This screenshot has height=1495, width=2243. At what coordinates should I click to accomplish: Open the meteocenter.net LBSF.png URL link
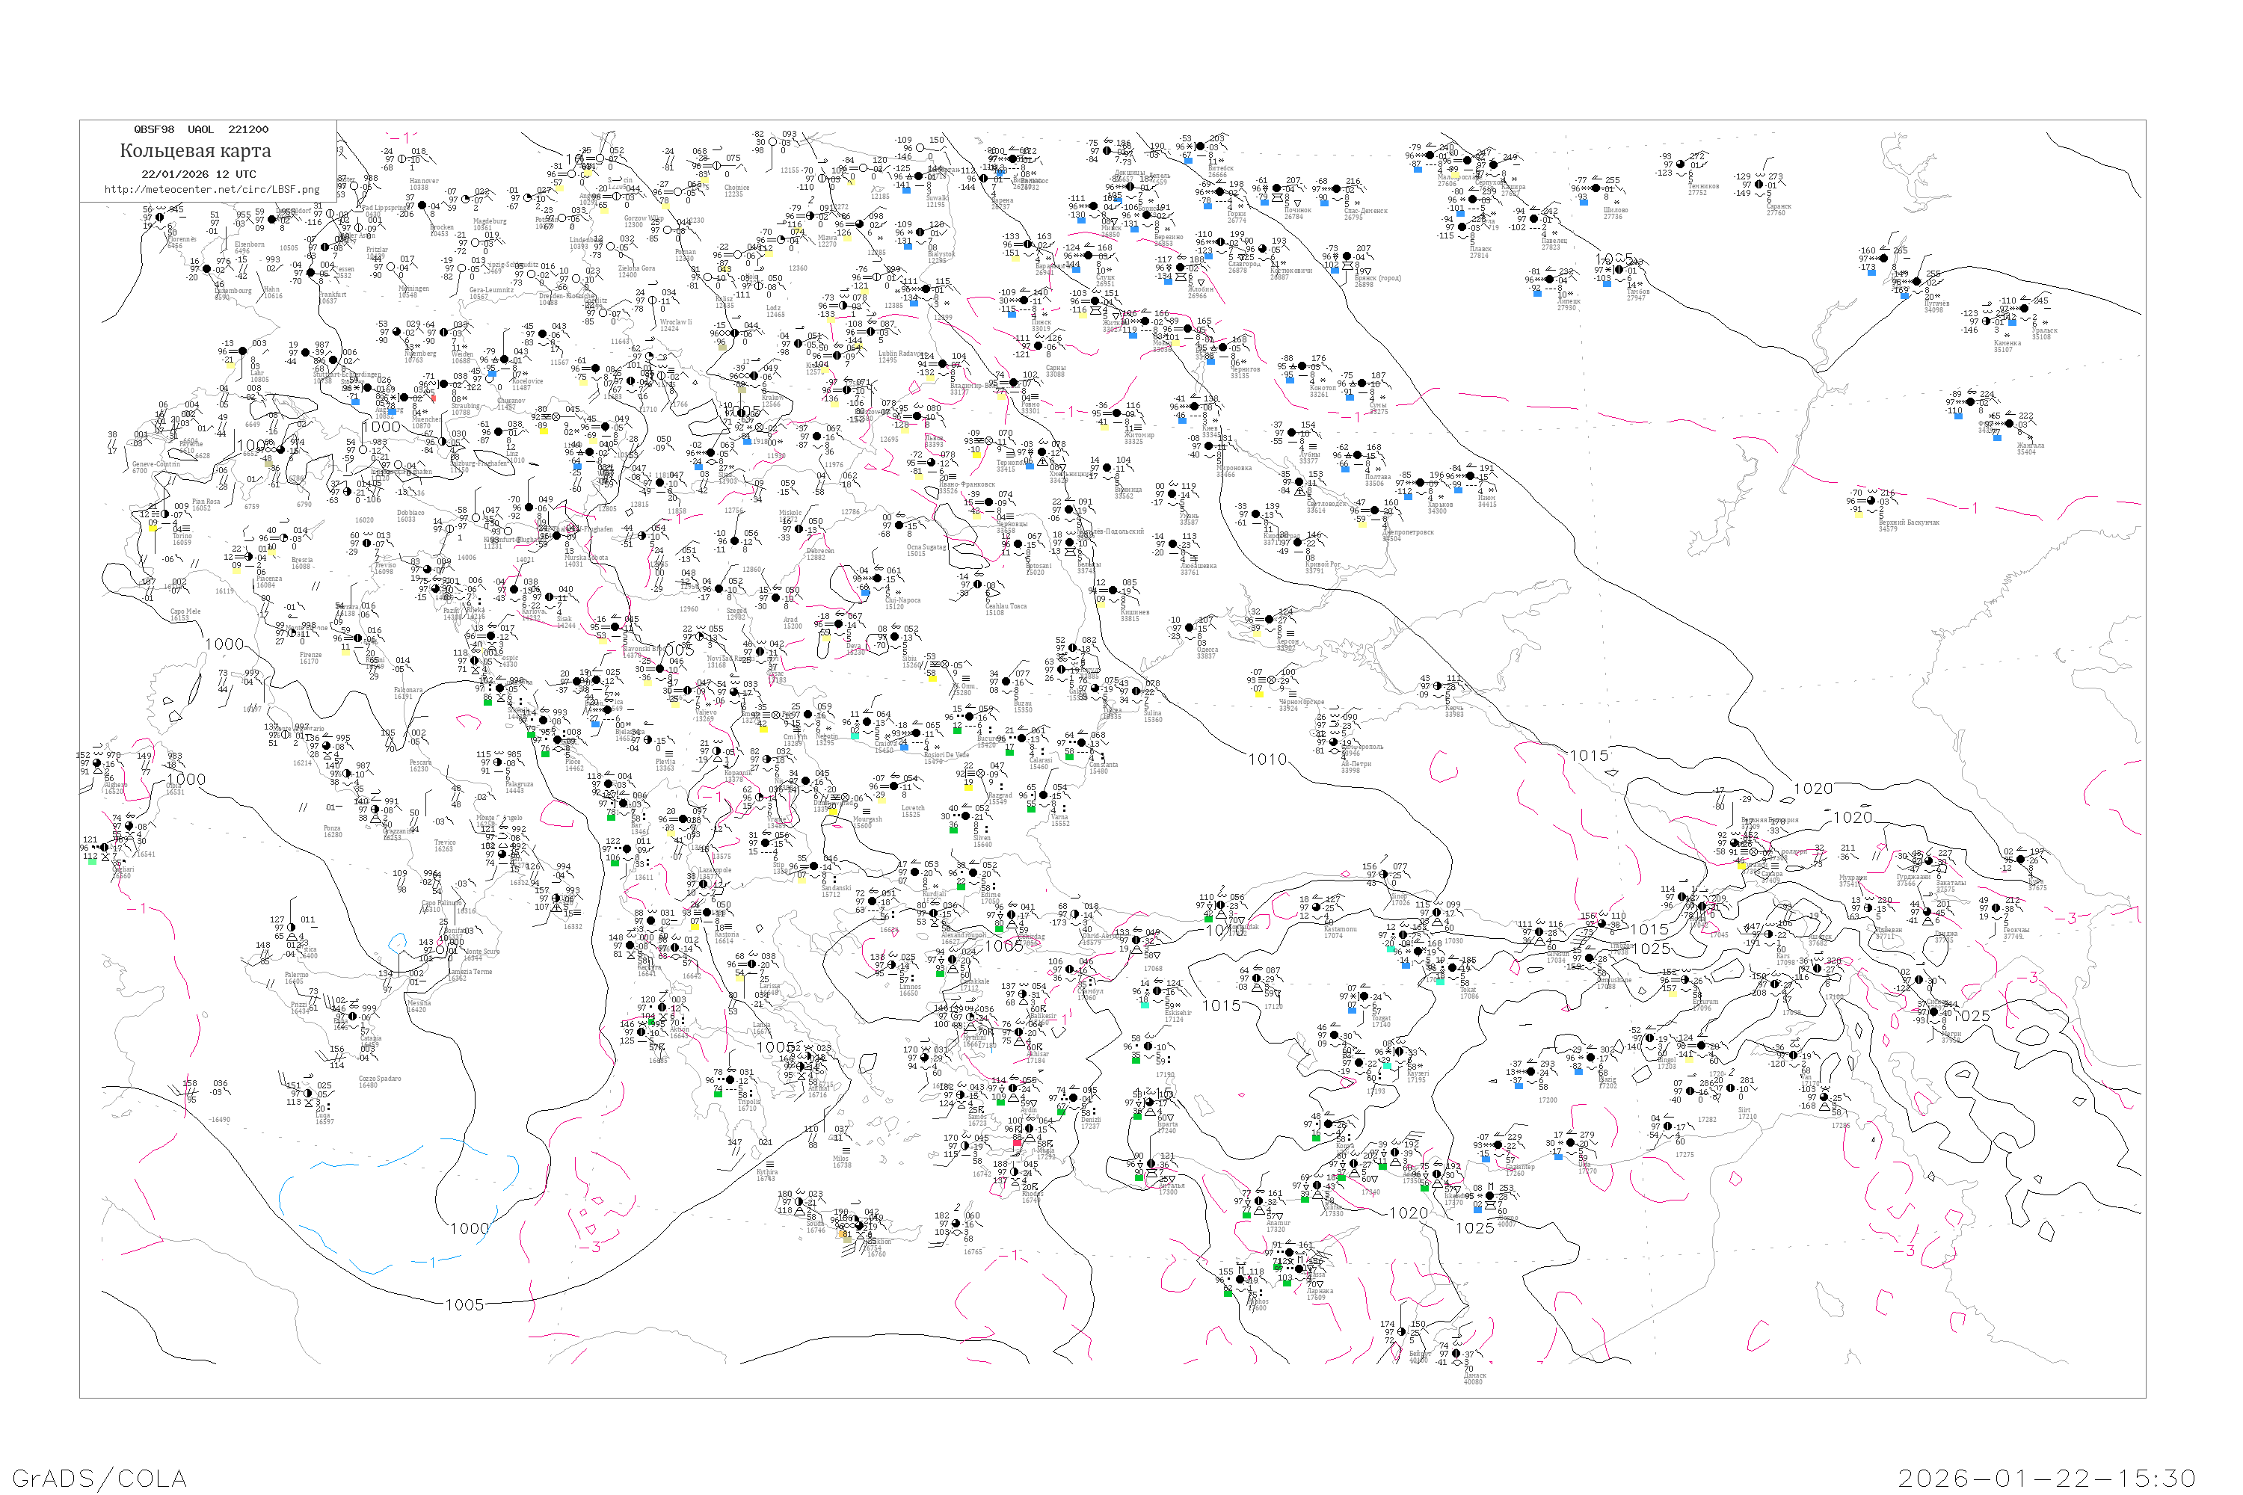[x=212, y=190]
